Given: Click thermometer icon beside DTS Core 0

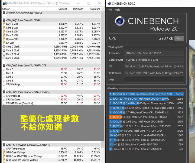Looking at the screenshot, I should pos(4,69).
